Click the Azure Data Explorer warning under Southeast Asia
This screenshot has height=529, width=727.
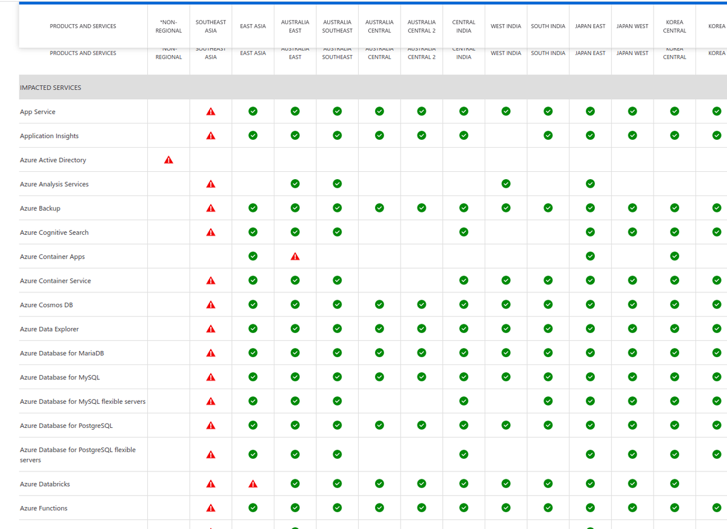click(211, 329)
